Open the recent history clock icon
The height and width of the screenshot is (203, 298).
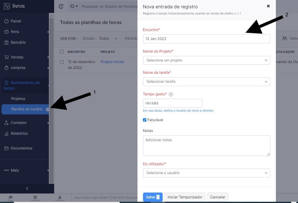pyautogui.click(x=61, y=6)
